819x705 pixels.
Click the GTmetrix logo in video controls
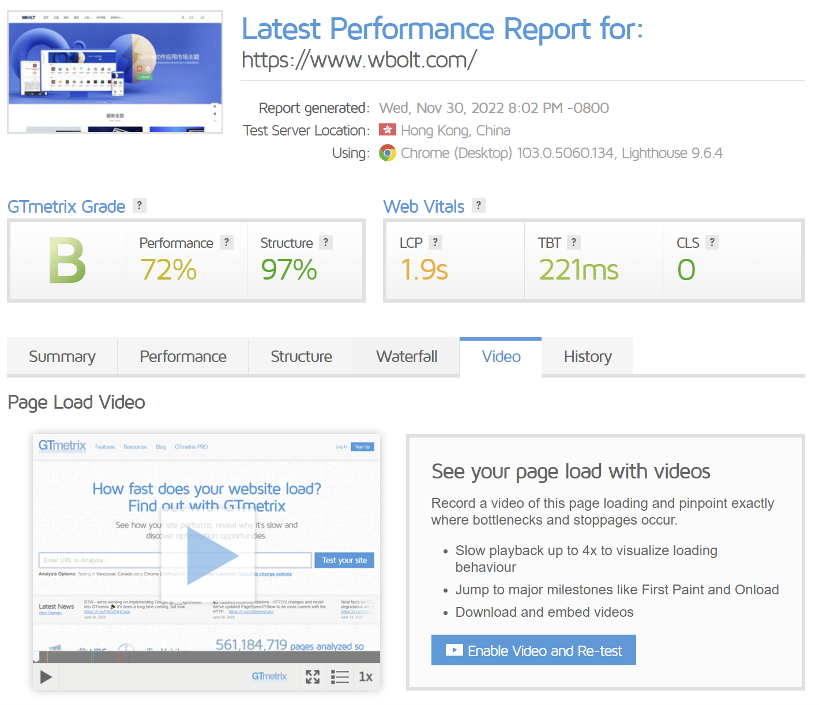pos(269,676)
